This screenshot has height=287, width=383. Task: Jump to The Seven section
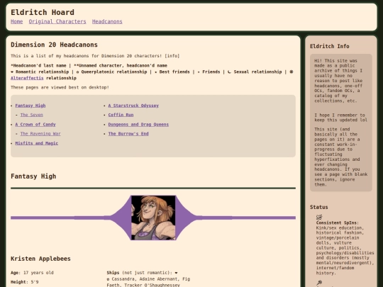[31, 115]
